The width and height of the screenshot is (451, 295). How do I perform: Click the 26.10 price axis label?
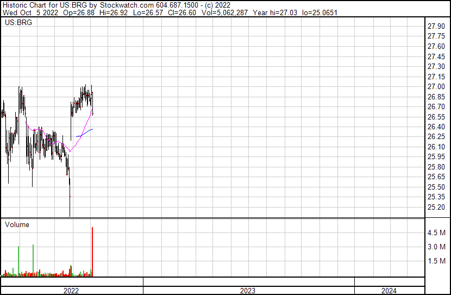point(436,147)
